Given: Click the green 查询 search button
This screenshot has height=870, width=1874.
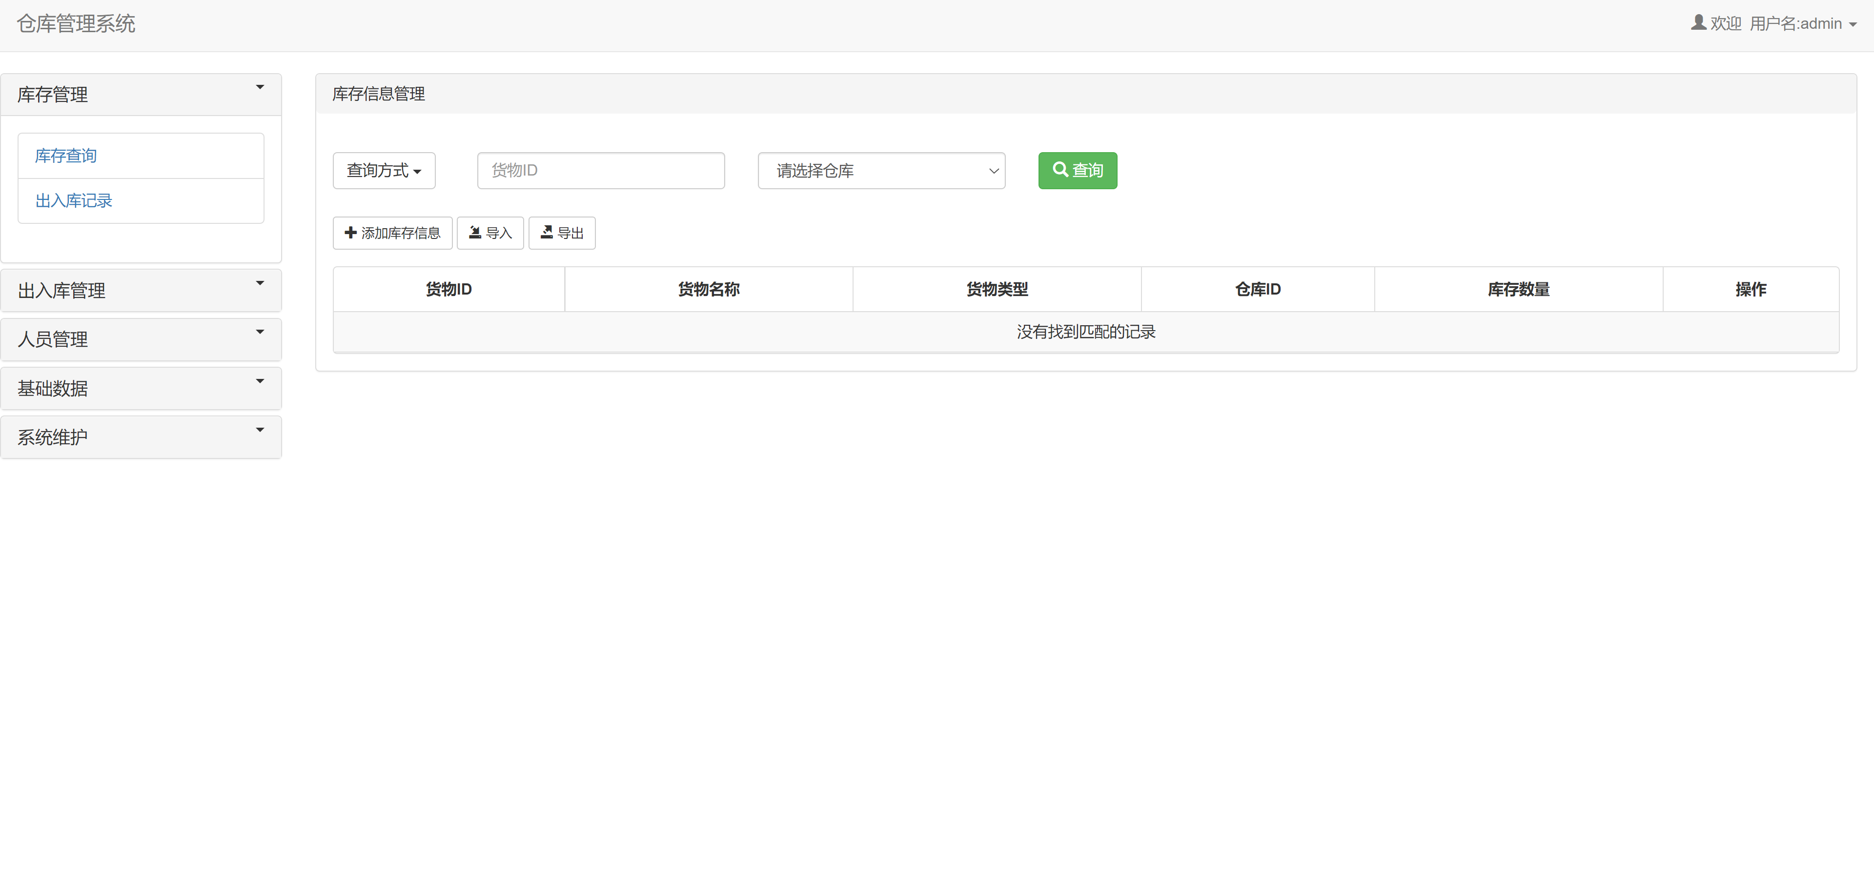Looking at the screenshot, I should [x=1078, y=170].
